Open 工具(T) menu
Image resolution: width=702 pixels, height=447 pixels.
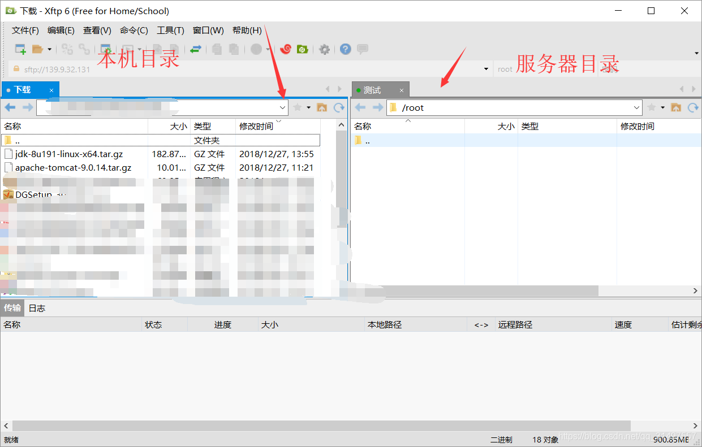[170, 31]
